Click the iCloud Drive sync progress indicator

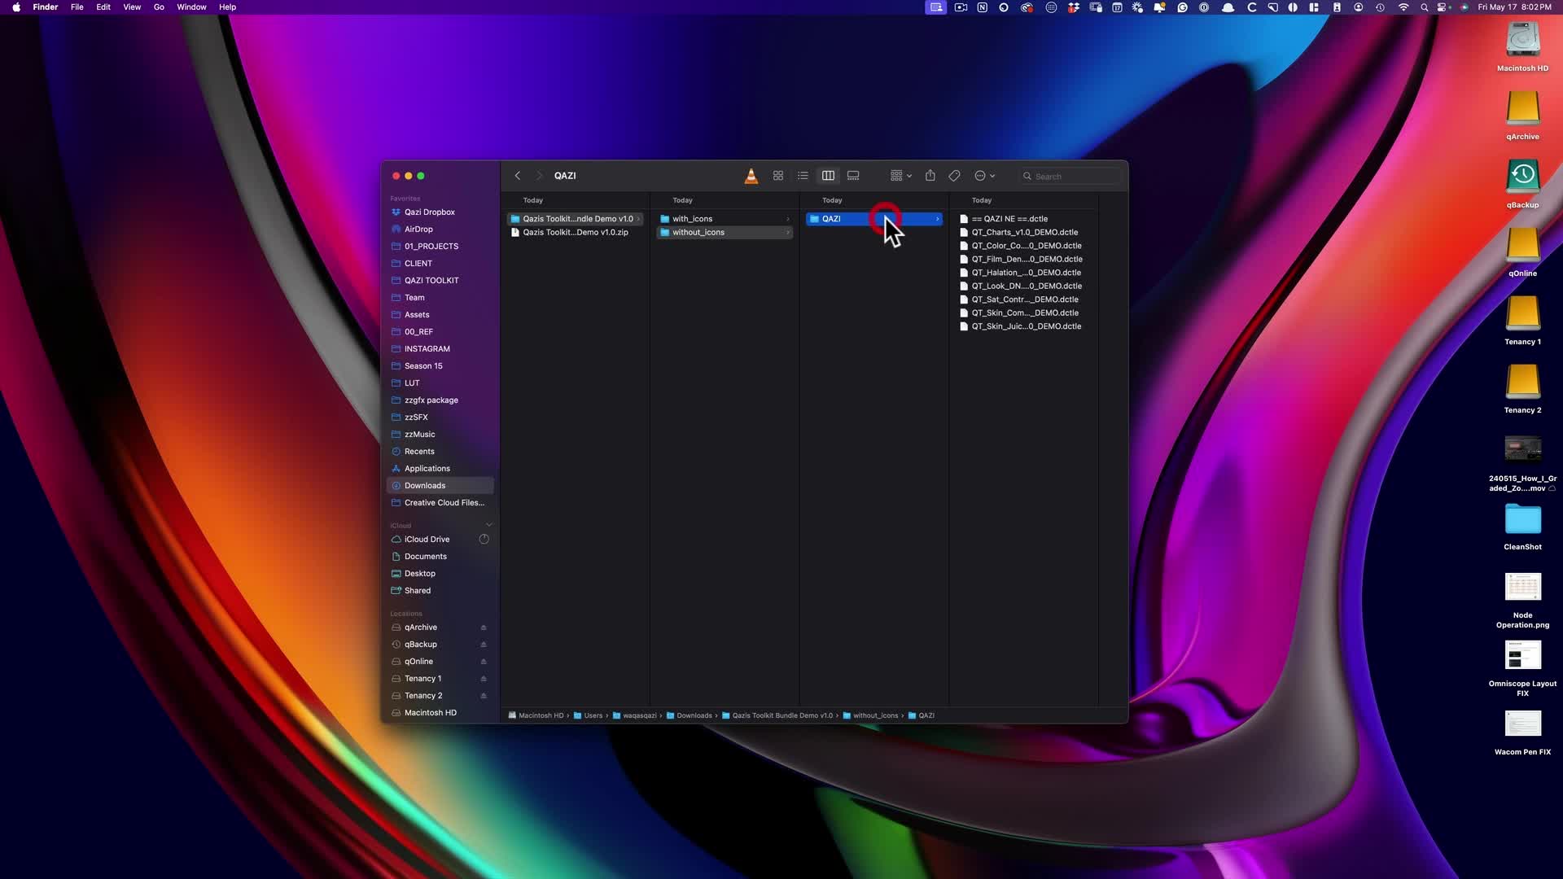(484, 540)
